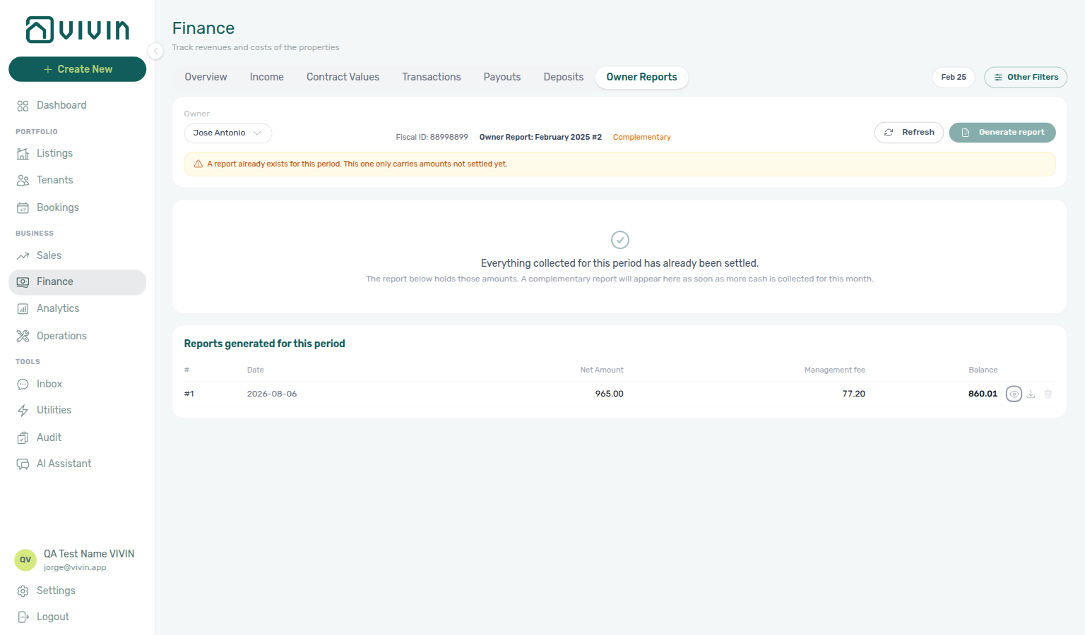Open Inbox via its chat bubble icon
The width and height of the screenshot is (1085, 635).
23,385
